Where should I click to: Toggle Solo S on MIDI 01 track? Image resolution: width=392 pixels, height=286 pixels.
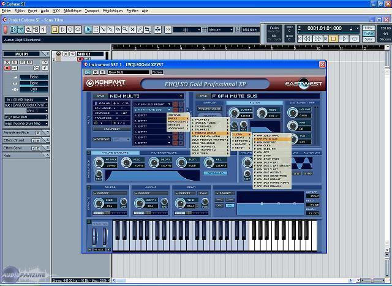(x=72, y=54)
